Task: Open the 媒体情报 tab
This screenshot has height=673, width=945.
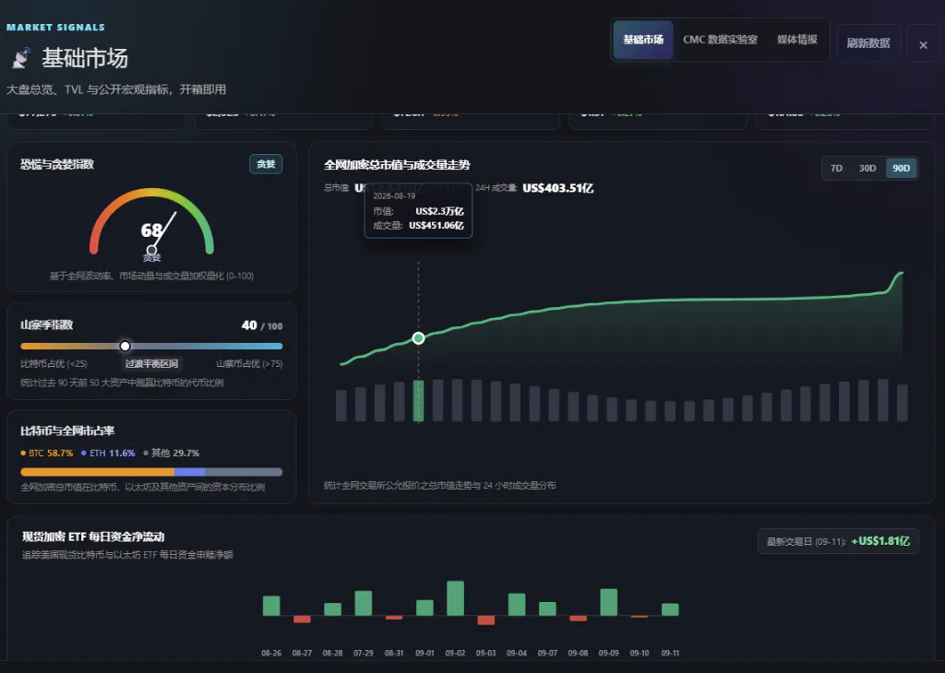Action: pyautogui.click(x=796, y=40)
